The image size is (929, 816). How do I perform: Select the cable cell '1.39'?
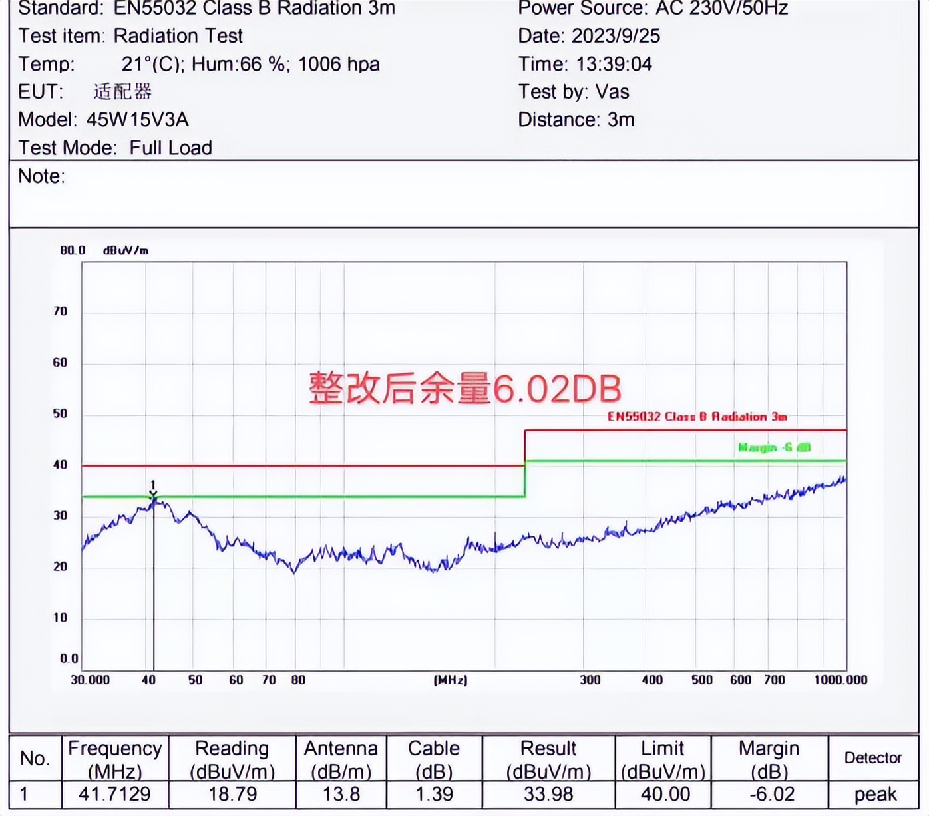point(433,794)
